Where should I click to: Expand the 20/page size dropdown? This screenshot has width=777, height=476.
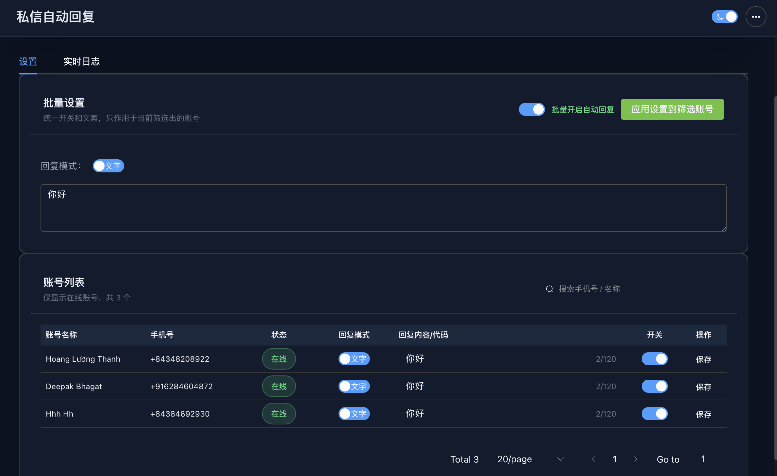point(530,459)
